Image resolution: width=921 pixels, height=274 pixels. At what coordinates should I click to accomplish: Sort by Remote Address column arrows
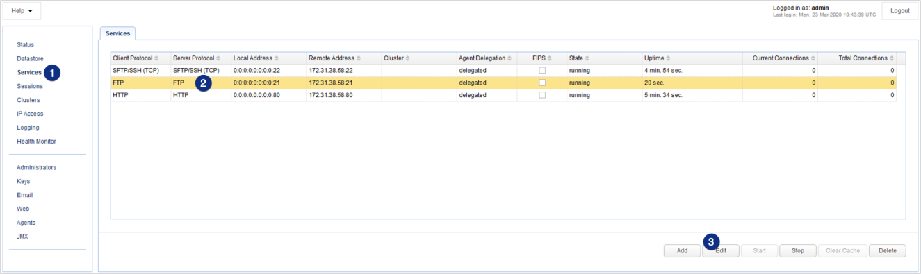click(359, 58)
